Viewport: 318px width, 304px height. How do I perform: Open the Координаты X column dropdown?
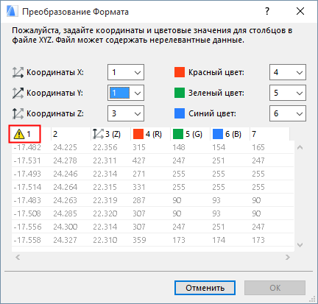coord(126,72)
